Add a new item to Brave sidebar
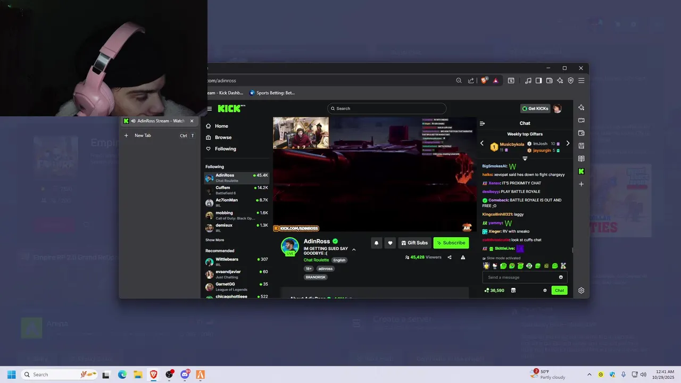 [582, 184]
